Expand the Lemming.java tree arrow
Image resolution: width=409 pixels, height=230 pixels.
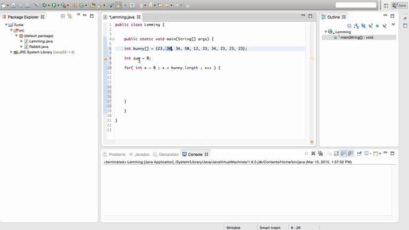click(x=22, y=41)
